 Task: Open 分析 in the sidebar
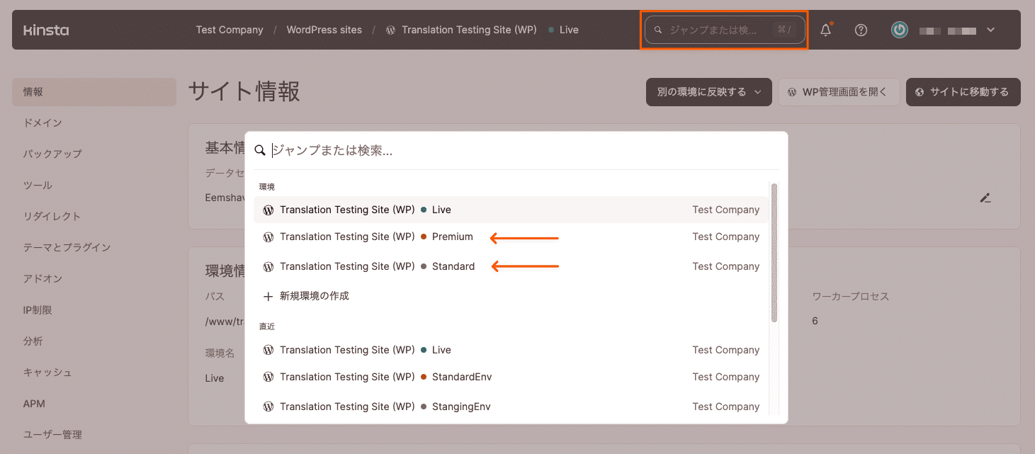tap(33, 341)
